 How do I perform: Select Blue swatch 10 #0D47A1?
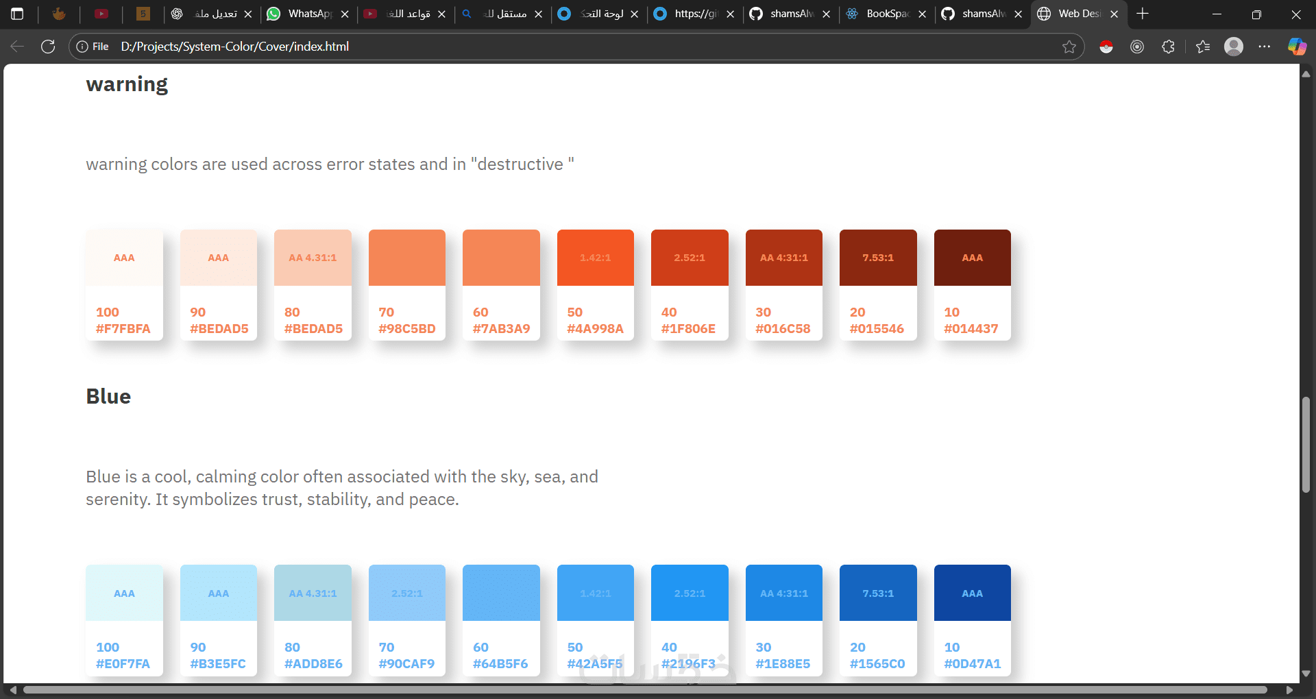coord(972,620)
